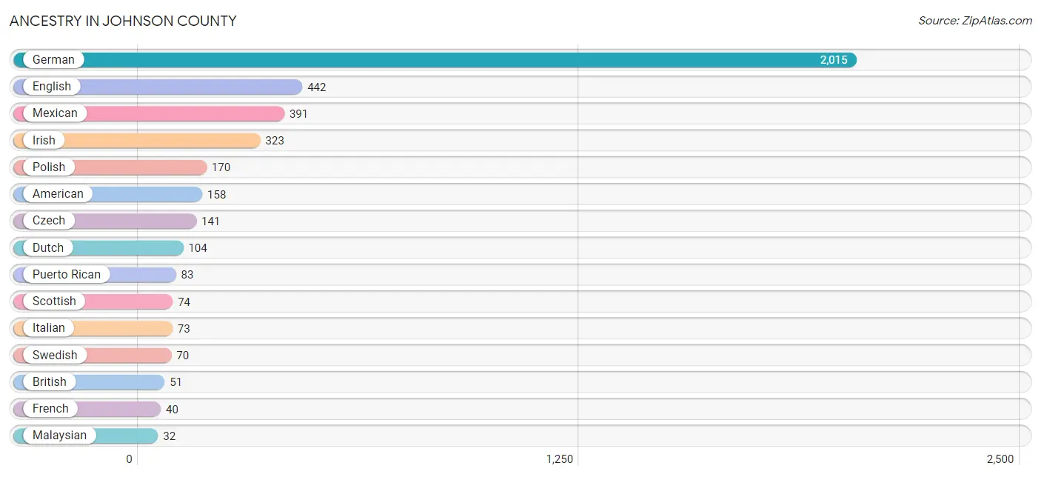Click the Italian ancestry label
Screen dimensions: 1041x477
click(49, 328)
